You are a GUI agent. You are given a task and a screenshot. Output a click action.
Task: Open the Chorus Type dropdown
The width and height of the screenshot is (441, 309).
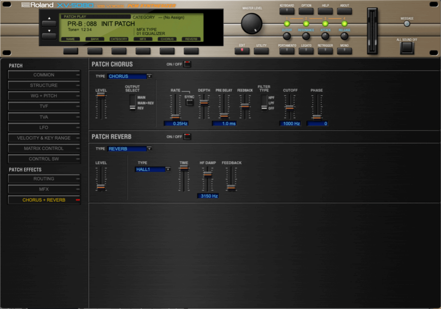click(129, 76)
